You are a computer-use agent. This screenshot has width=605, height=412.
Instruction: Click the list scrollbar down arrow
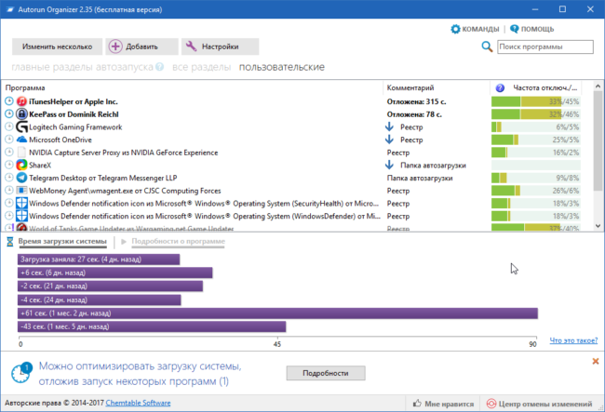pyautogui.click(x=598, y=226)
